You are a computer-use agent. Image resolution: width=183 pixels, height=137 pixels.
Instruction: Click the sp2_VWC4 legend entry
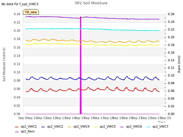[79, 127]
